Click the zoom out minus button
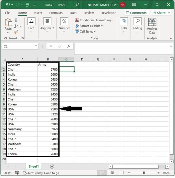 129,173
